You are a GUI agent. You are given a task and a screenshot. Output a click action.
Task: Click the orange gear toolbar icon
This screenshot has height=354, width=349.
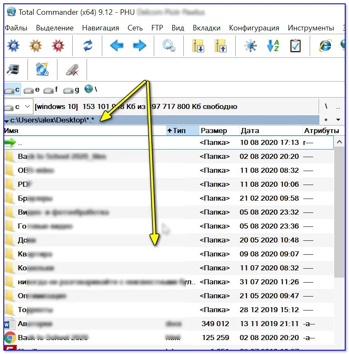(x=35, y=46)
